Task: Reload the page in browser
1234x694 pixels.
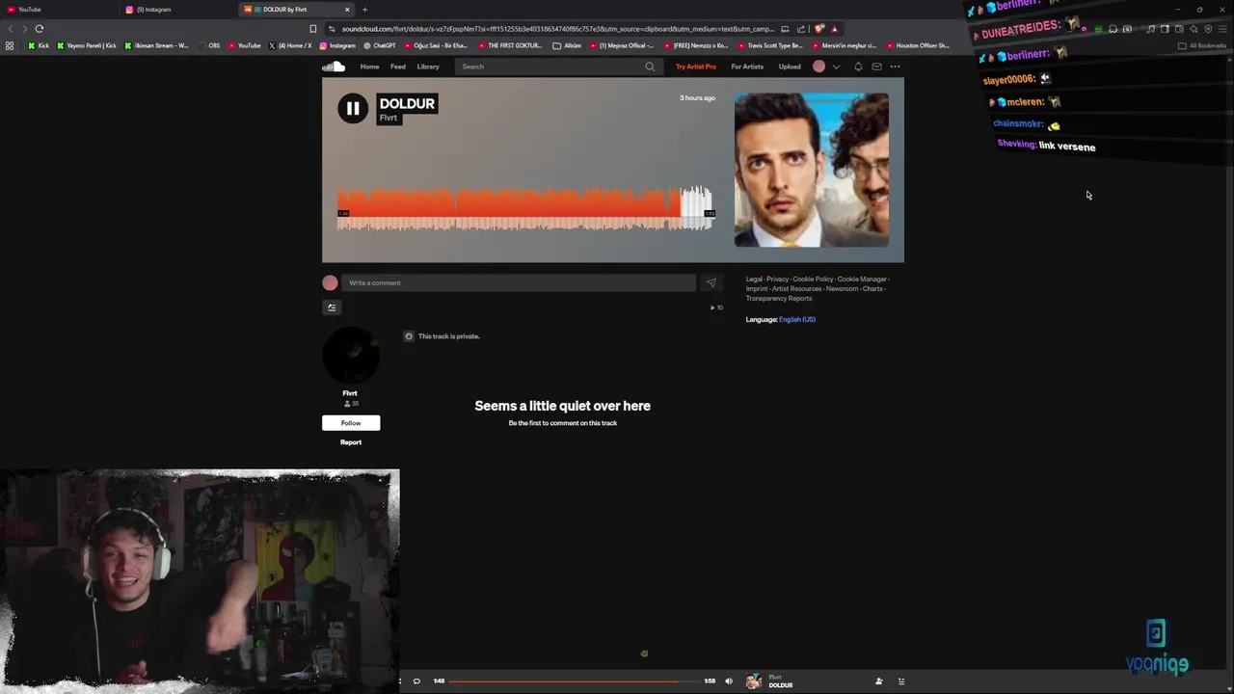Action: (40, 29)
